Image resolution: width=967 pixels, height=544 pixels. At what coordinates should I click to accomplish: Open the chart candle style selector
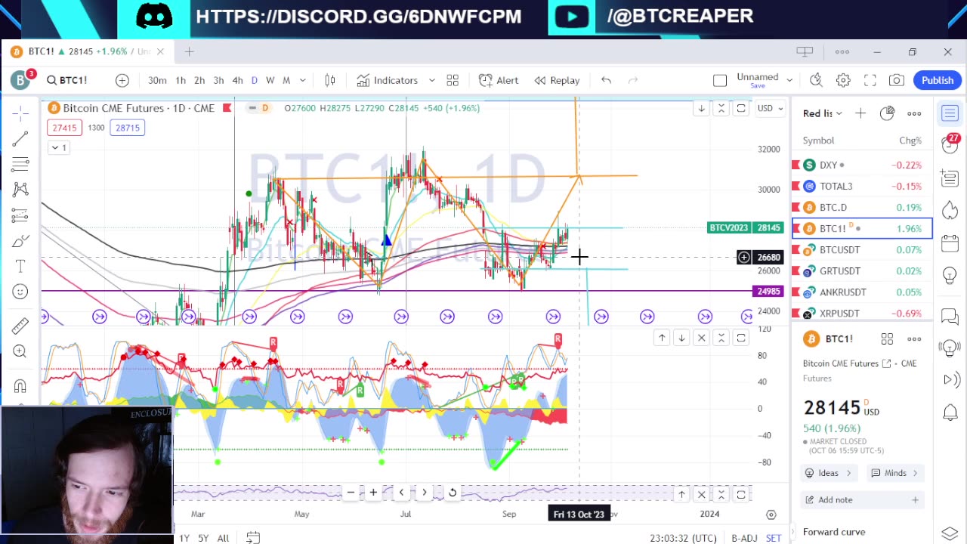(330, 80)
